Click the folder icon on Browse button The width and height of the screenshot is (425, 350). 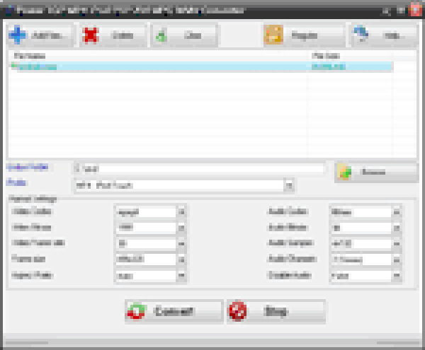(344, 172)
